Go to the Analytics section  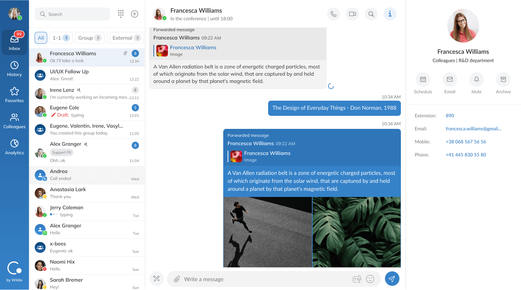[x=14, y=147]
